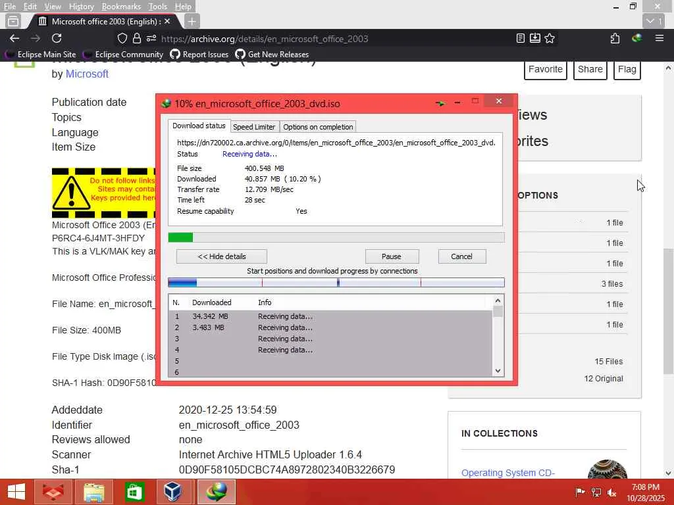
Task: Open the list all tabs dropdown
Action: pos(655,21)
